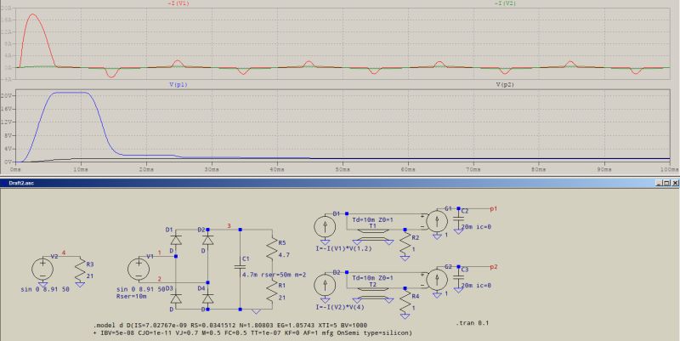Viewport: 680px width, 341px height.
Task: Select behavioral current source B2
Action: (325, 285)
